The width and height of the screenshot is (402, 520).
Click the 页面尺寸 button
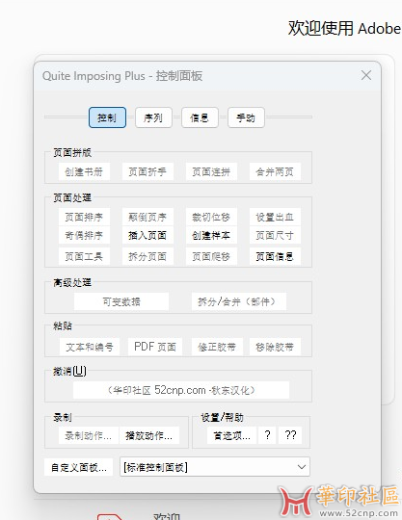[x=275, y=236]
